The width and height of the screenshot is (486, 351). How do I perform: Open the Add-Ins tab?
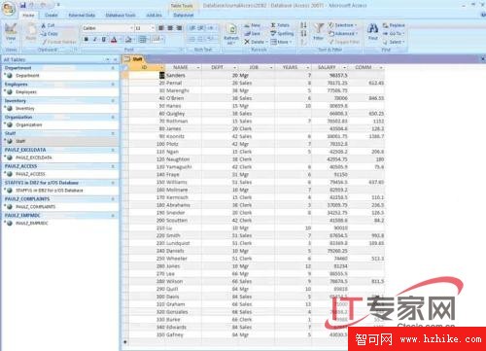coord(155,15)
